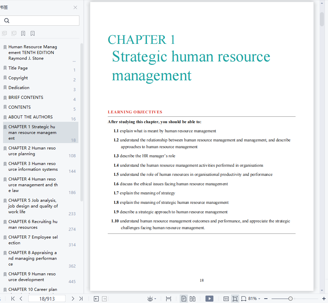Open CHAPTER 5 Job analysis bookmark
Viewport: 328px width, 303px height.
coord(33,206)
